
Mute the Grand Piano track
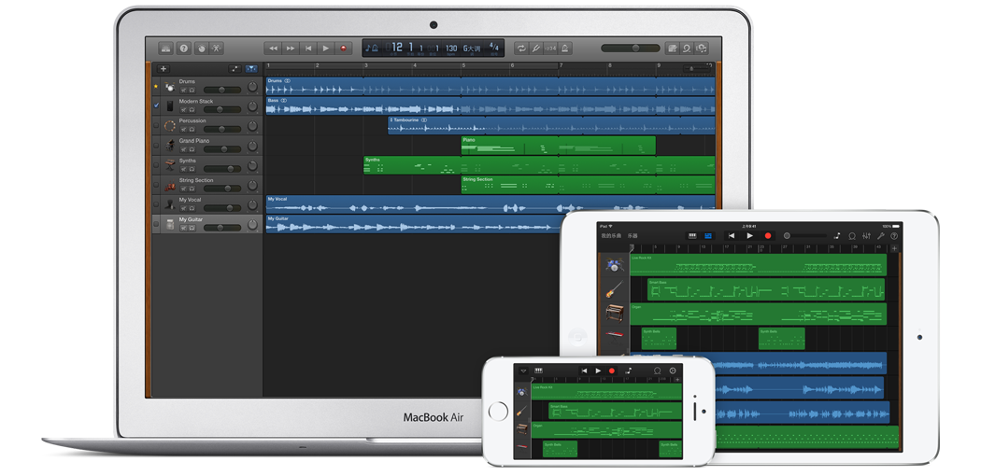point(183,149)
